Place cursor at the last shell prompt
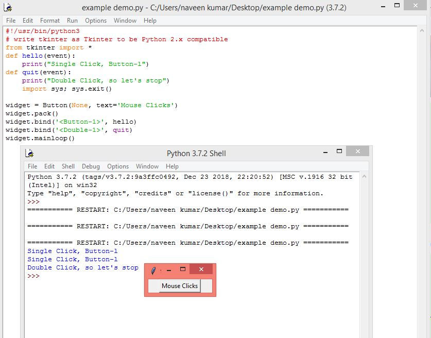 point(43,276)
